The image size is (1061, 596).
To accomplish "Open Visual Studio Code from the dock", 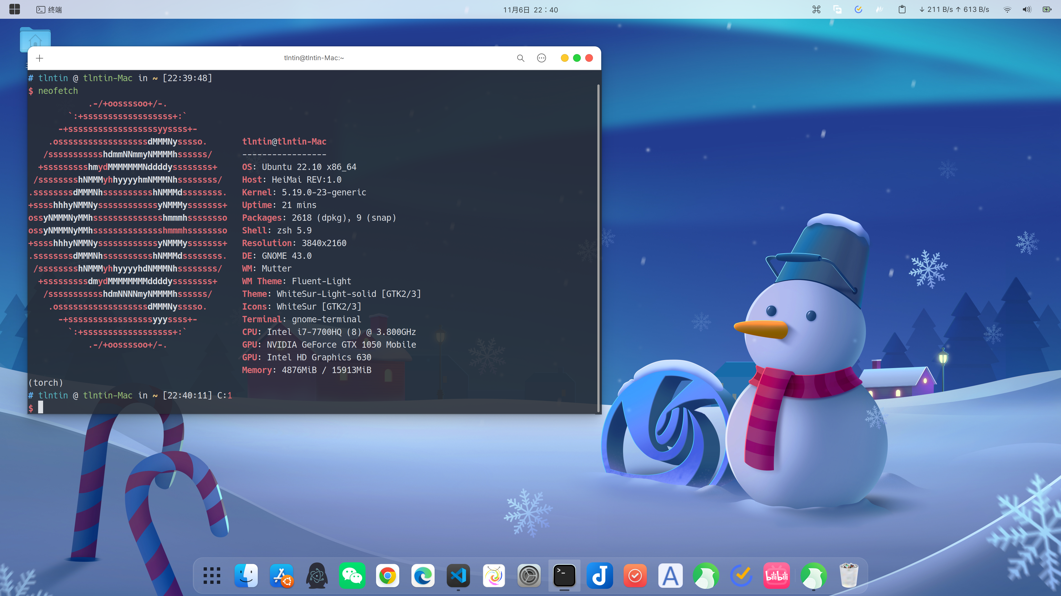I will pyautogui.click(x=458, y=575).
